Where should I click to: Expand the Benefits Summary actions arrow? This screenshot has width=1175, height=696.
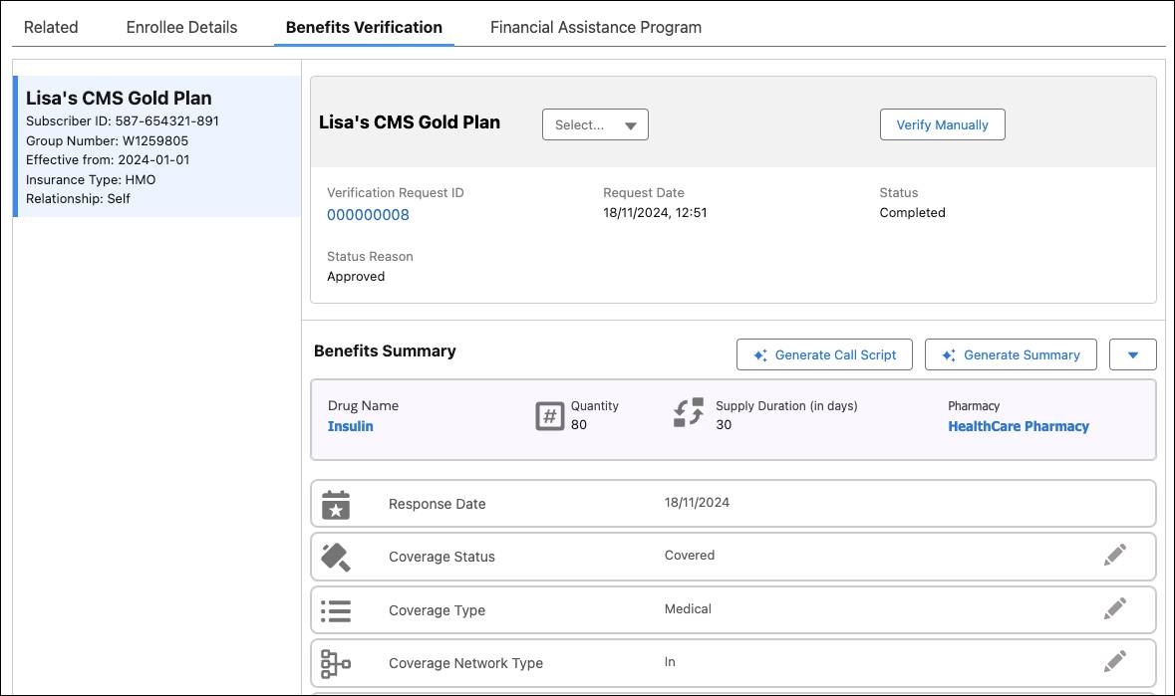pyautogui.click(x=1133, y=354)
